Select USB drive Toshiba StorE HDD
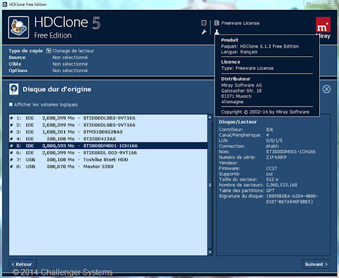Viewport: 339px width, 278px height. coord(108,160)
